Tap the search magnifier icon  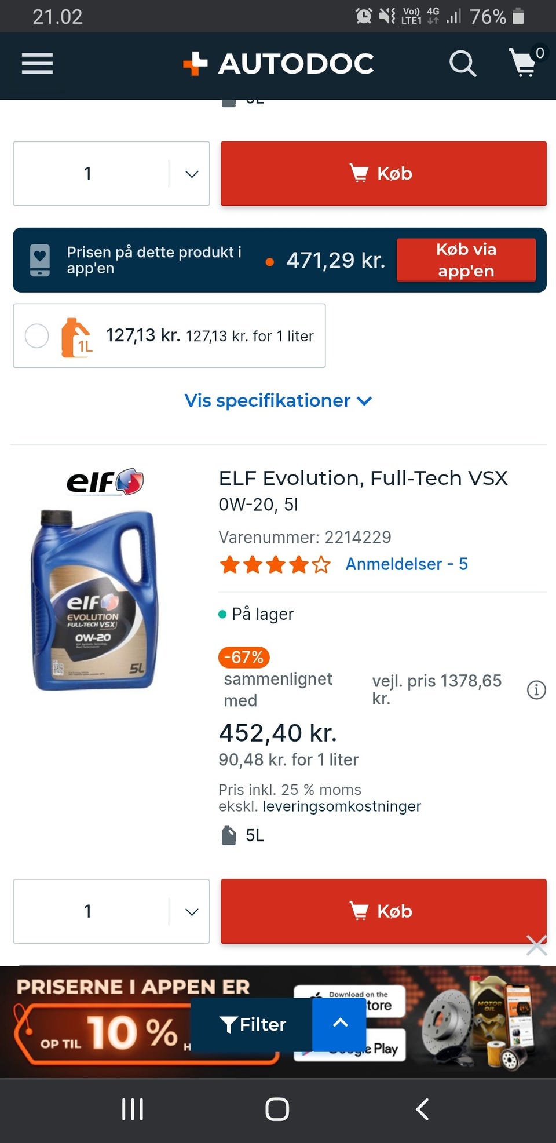(x=462, y=63)
